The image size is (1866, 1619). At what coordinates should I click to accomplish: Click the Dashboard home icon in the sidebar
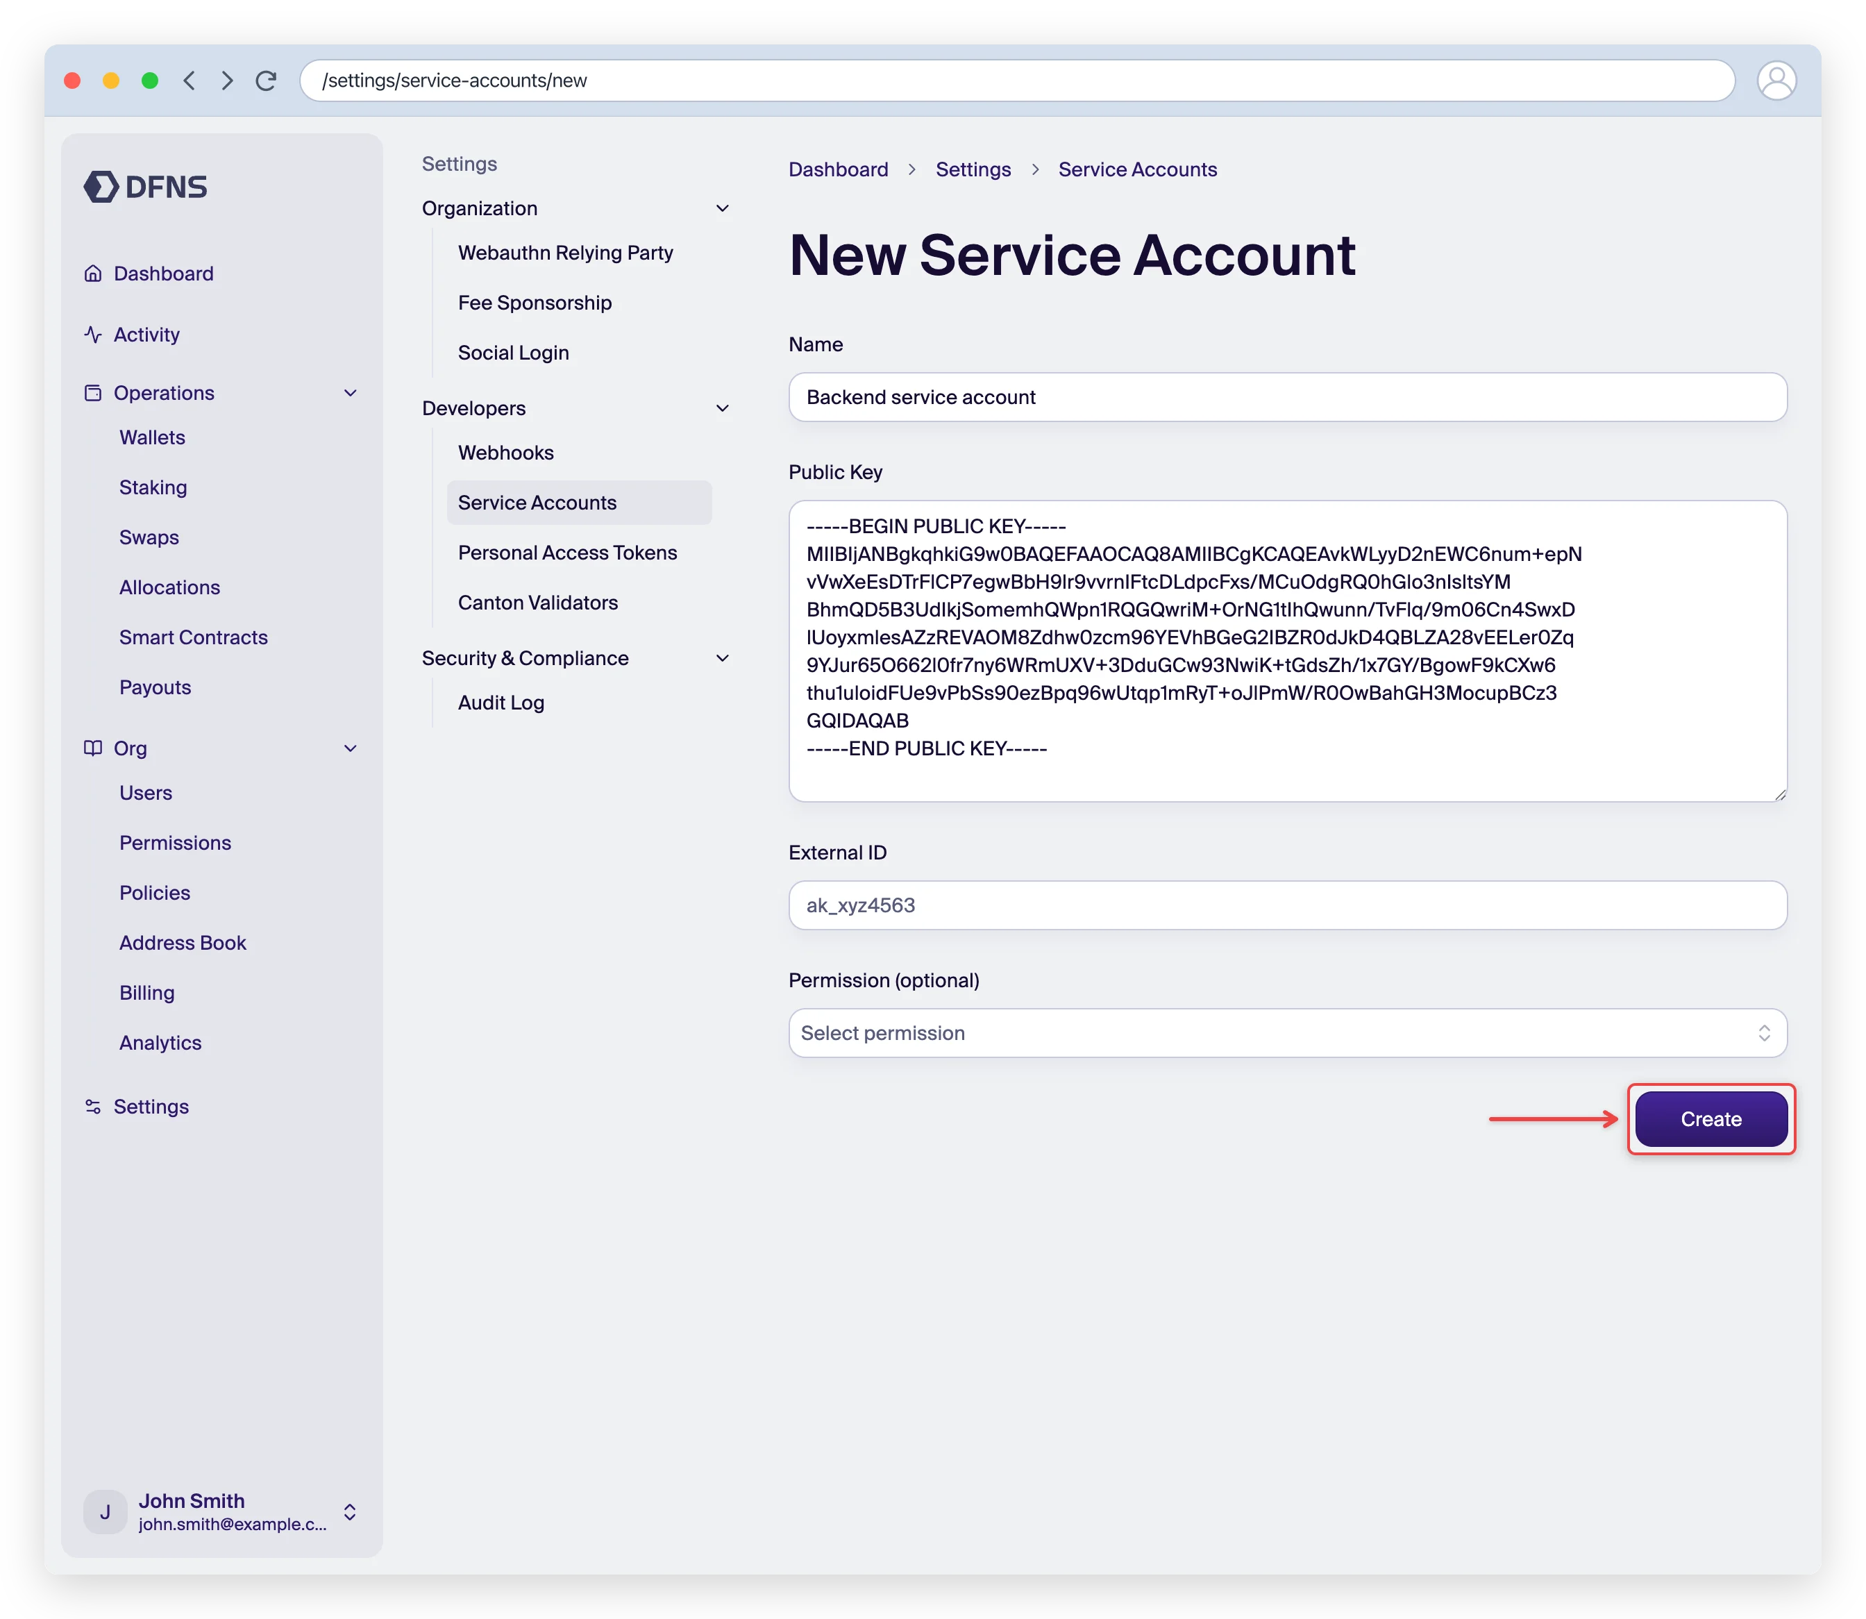[x=93, y=274]
